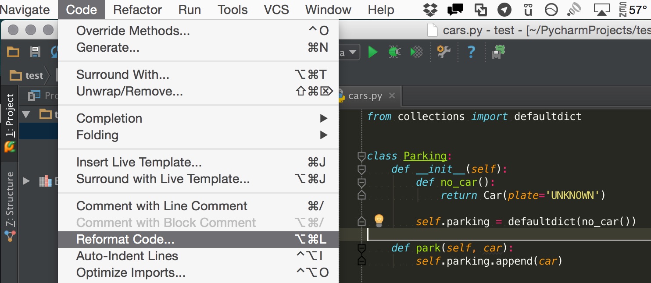651x283 pixels.
Task: Click the Telegram paper-plane menu bar icon
Action: point(504,10)
